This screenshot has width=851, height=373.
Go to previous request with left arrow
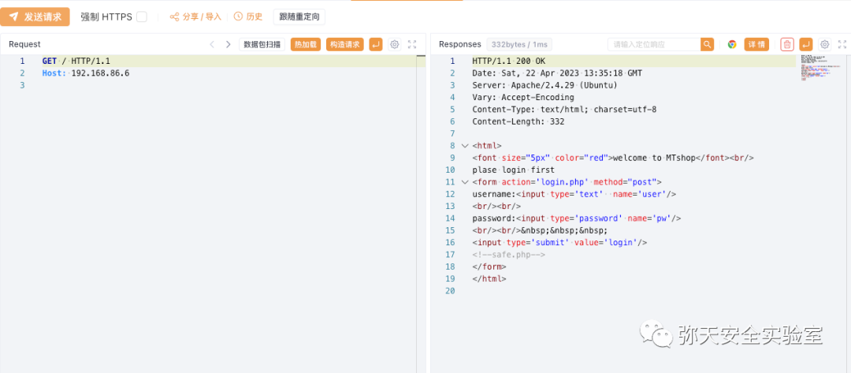click(x=212, y=44)
